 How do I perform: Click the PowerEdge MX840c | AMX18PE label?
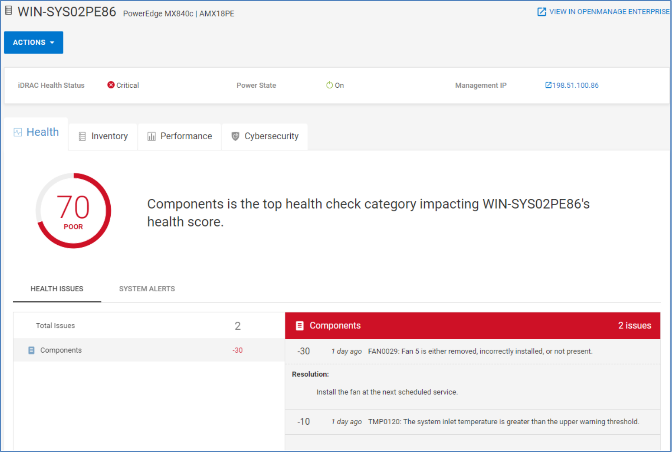click(179, 14)
